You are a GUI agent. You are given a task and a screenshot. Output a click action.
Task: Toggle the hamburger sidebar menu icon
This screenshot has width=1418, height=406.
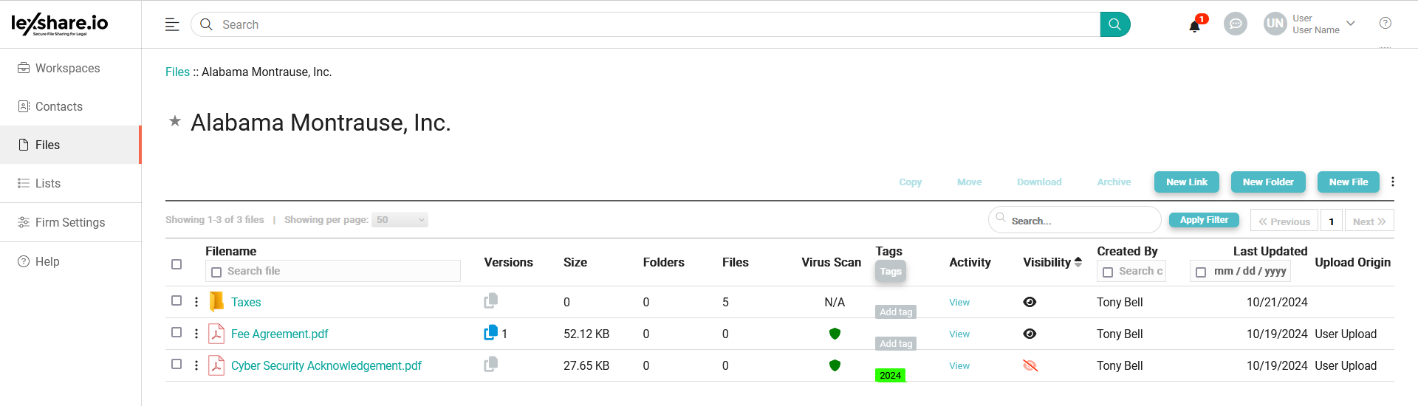coord(172,24)
